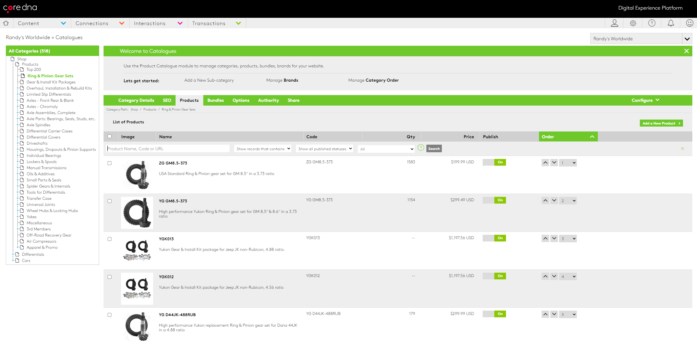Open the published statuses dropdown
Viewport: 697px width, 345px height.
click(324, 149)
